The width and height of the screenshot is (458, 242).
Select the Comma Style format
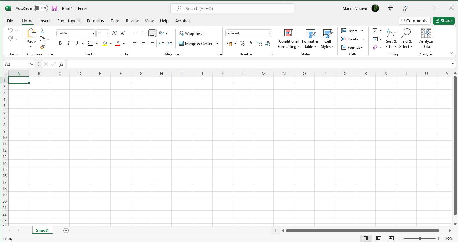pyautogui.click(x=251, y=43)
